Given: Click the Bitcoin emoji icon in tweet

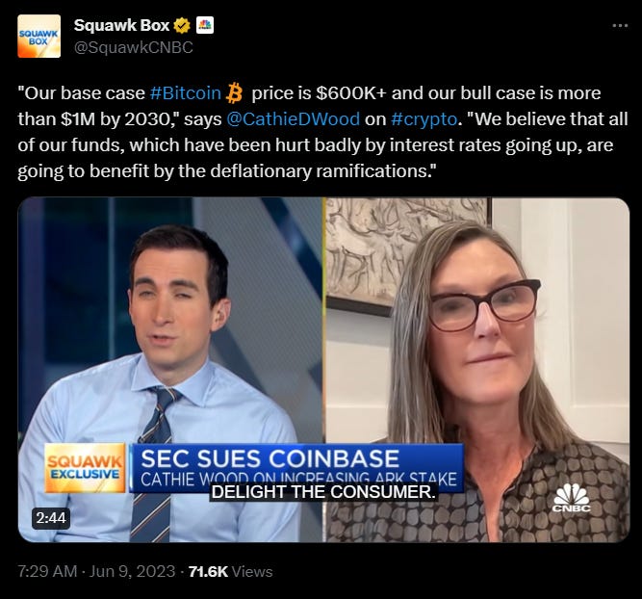Looking at the screenshot, I should [234, 93].
